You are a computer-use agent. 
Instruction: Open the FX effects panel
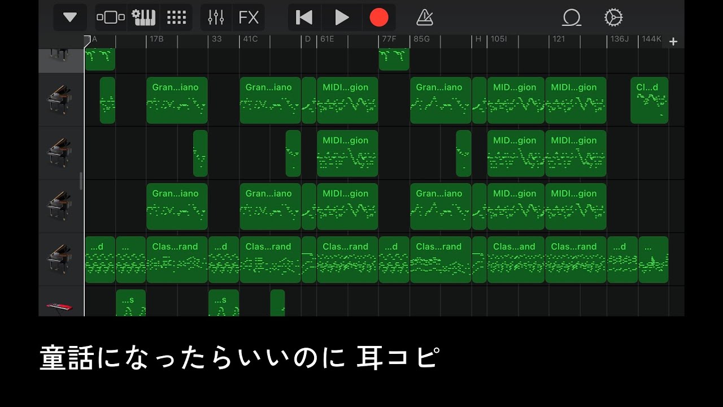pos(249,18)
